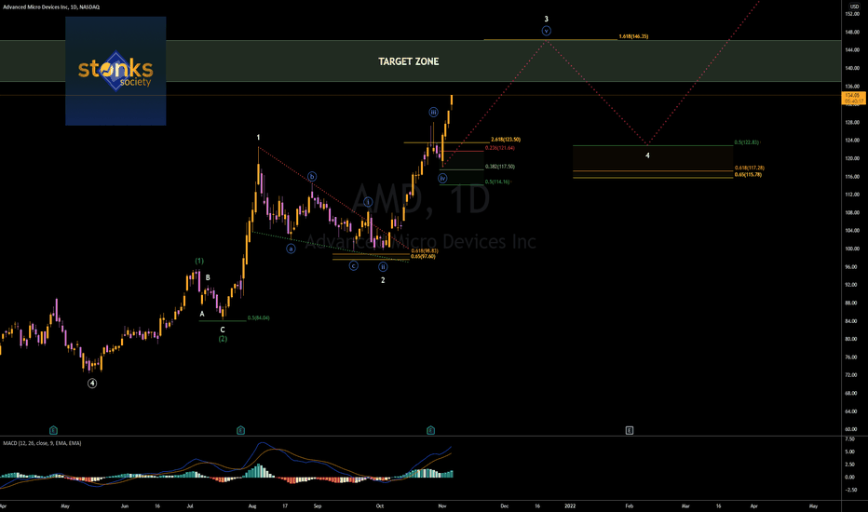Viewport: 868px width, 512px height.
Task: Select the circled ii wave label
Action: [383, 267]
